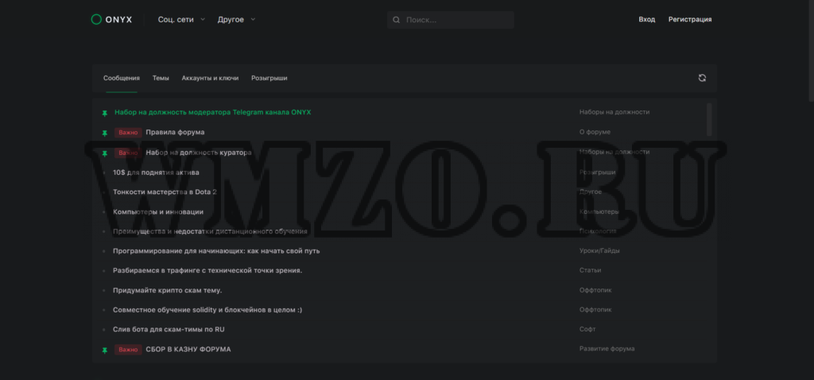Click the message list scrollbar
814x380 pixels.
[709, 119]
